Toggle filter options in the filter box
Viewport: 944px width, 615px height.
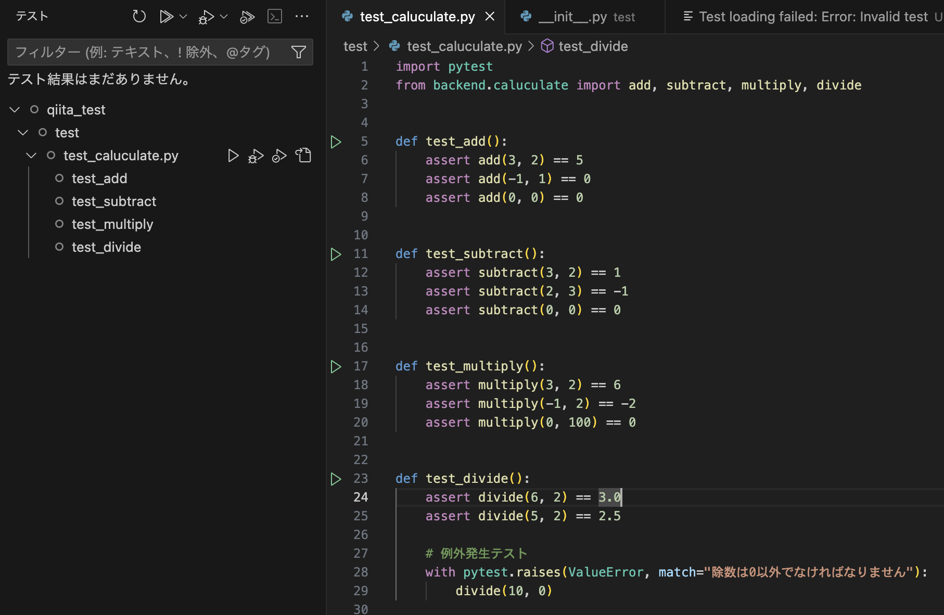(x=298, y=52)
